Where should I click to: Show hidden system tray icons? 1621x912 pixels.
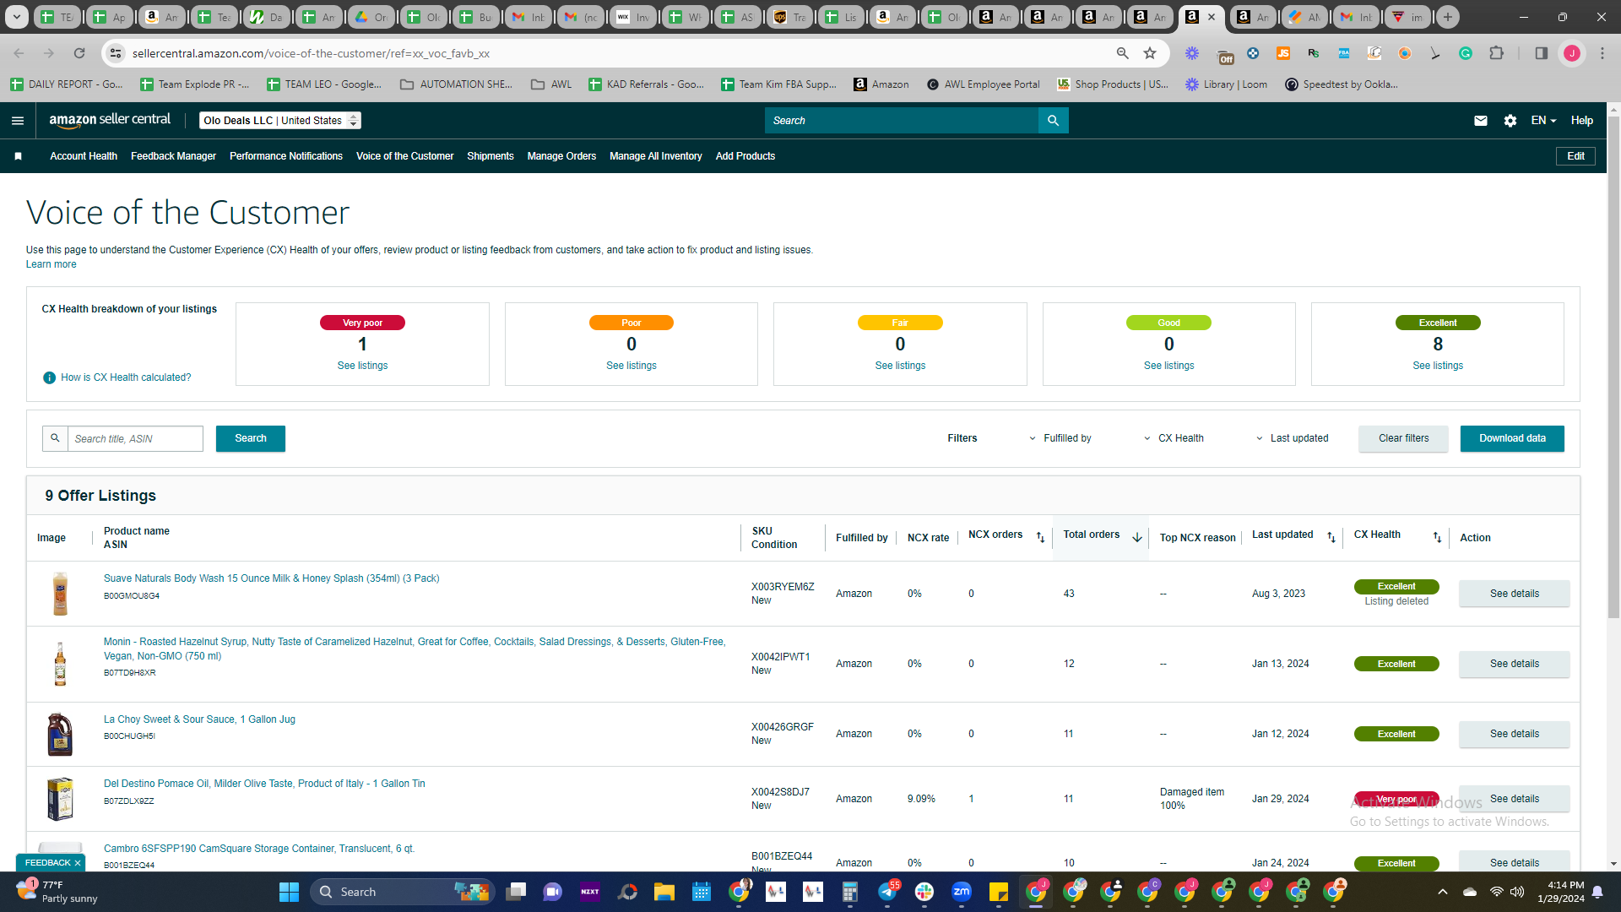click(x=1443, y=892)
